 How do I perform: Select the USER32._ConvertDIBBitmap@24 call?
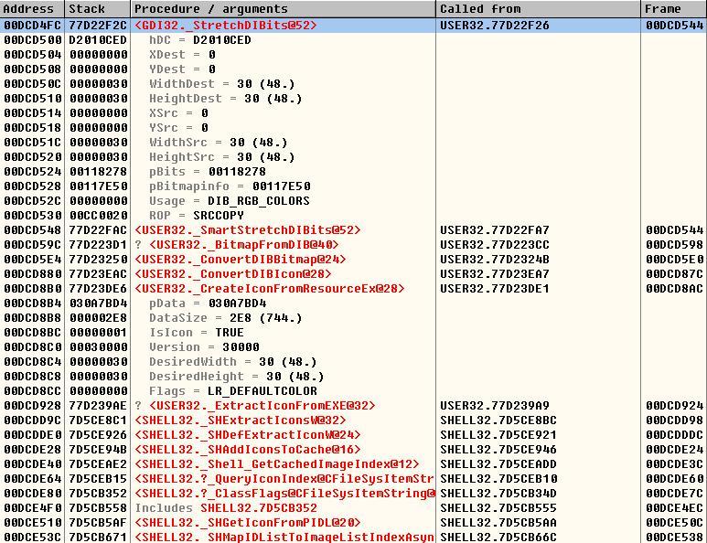pyautogui.click(x=241, y=260)
